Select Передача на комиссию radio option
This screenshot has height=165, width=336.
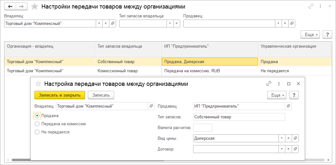click(x=37, y=124)
